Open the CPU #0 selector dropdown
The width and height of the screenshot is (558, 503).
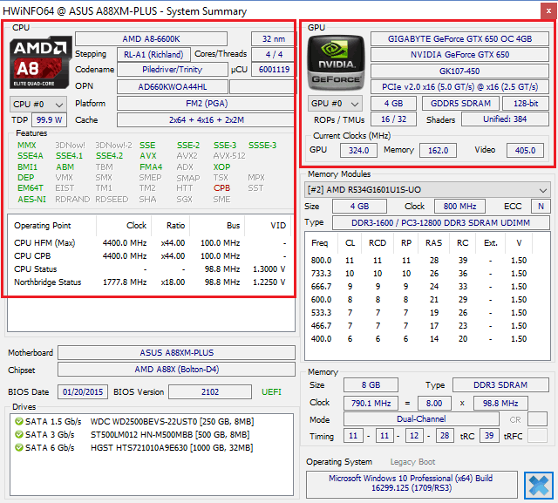point(38,105)
